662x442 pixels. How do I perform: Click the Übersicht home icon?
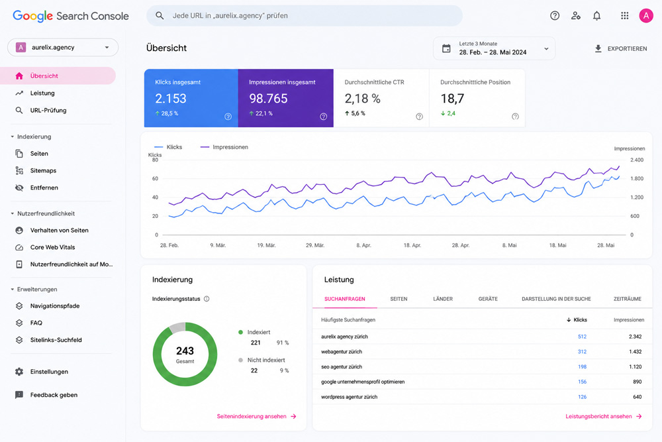click(19, 76)
